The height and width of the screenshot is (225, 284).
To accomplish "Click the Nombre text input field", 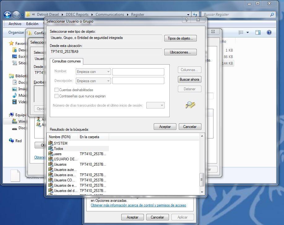I will 138,72.
